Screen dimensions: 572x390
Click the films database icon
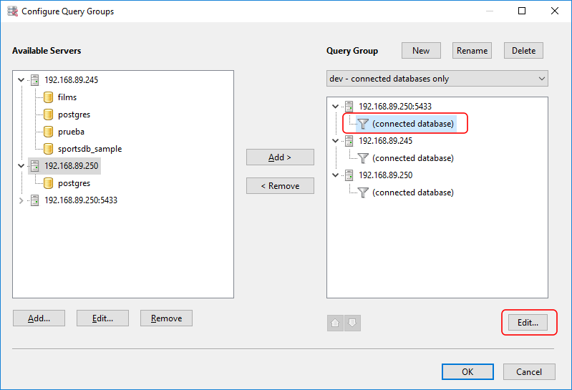49,97
